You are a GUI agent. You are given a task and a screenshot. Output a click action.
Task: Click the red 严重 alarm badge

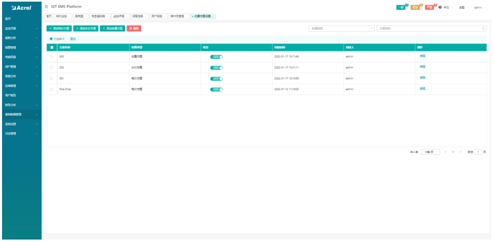[430, 8]
